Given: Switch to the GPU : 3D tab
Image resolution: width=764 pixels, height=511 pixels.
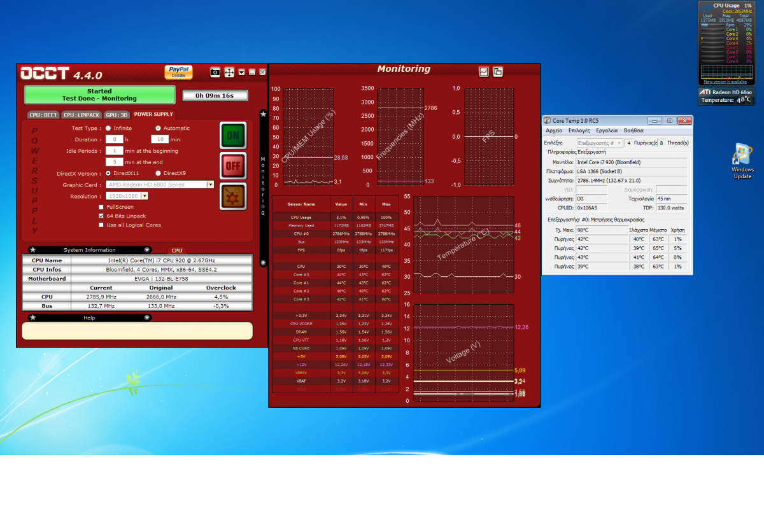Looking at the screenshot, I should pyautogui.click(x=117, y=115).
